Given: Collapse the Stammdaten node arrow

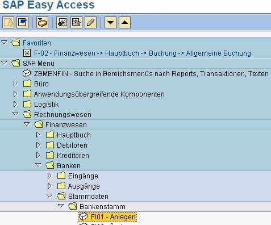Looking at the screenshot, I should click(x=49, y=196).
